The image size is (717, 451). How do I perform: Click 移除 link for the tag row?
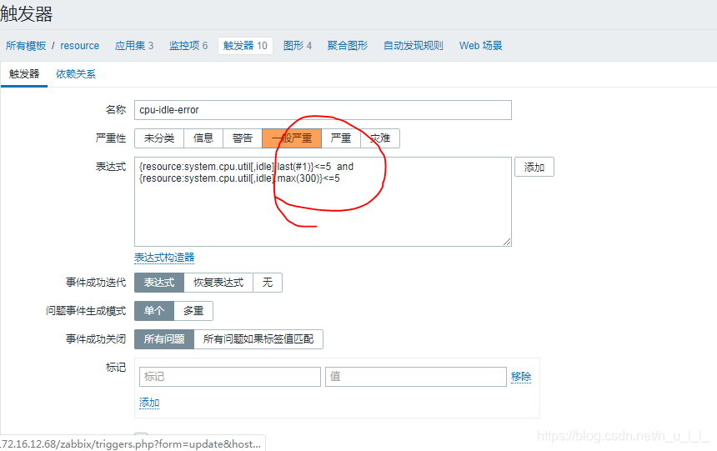pos(521,377)
